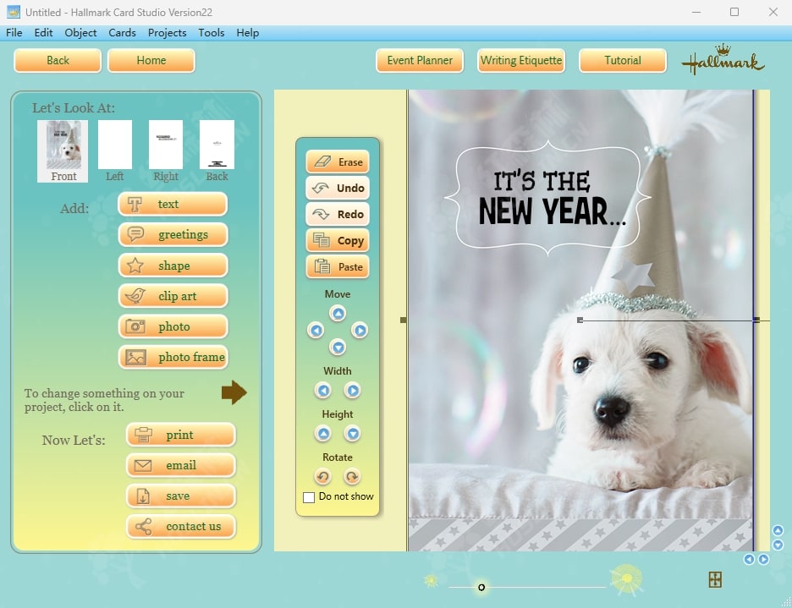Screen dimensions: 792x608
Task: View the Right inside page
Action: click(x=166, y=151)
